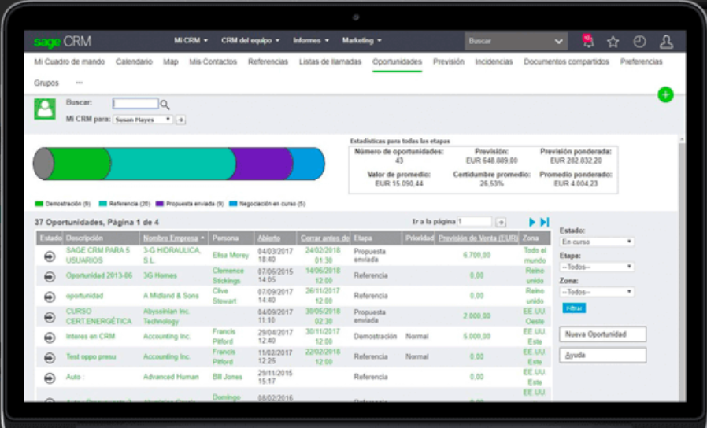Screen dimensions: 707x428
Task: Click status icon for Advanced Human row
Action: pyautogui.click(x=50, y=378)
